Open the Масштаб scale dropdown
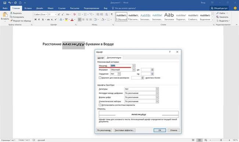This screenshot has height=142, width=239. point(134,66)
